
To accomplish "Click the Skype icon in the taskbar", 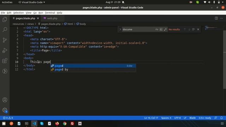I will point(42,123).
